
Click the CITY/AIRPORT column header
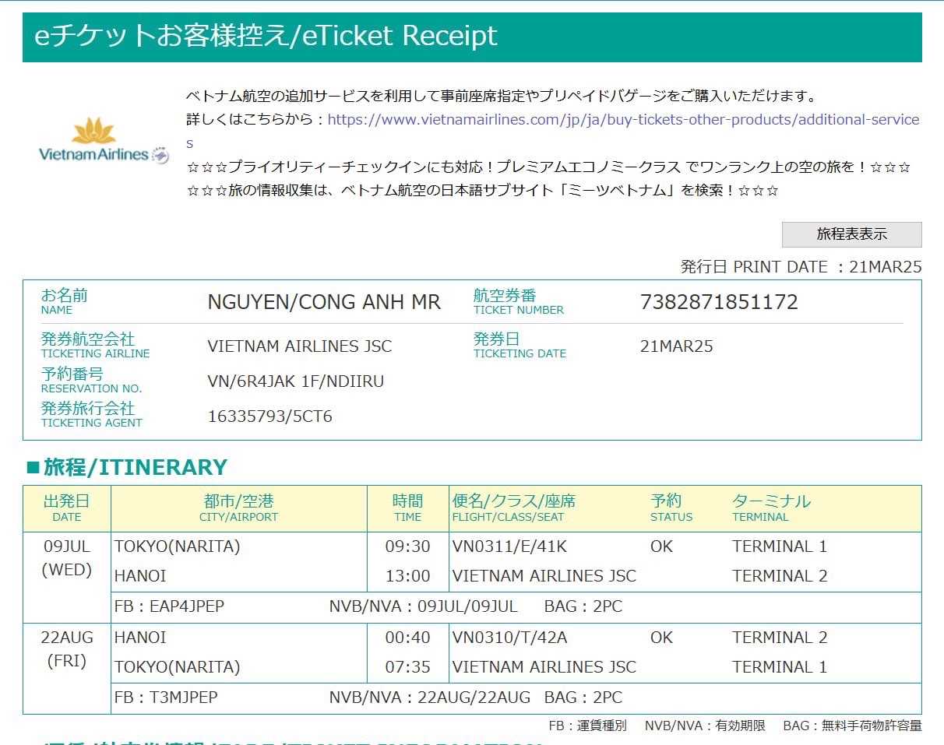pos(238,508)
